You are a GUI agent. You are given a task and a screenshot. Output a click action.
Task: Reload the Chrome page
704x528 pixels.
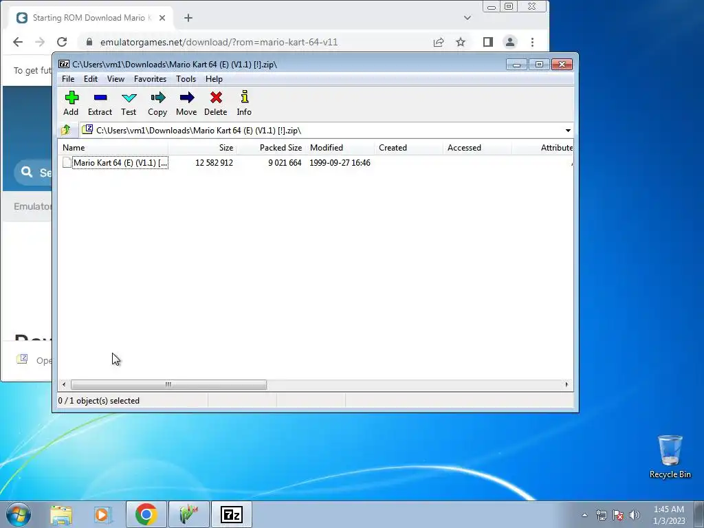pyautogui.click(x=62, y=42)
